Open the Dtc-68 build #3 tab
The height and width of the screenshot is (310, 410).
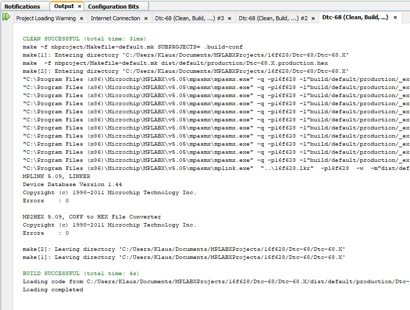tap(189, 18)
